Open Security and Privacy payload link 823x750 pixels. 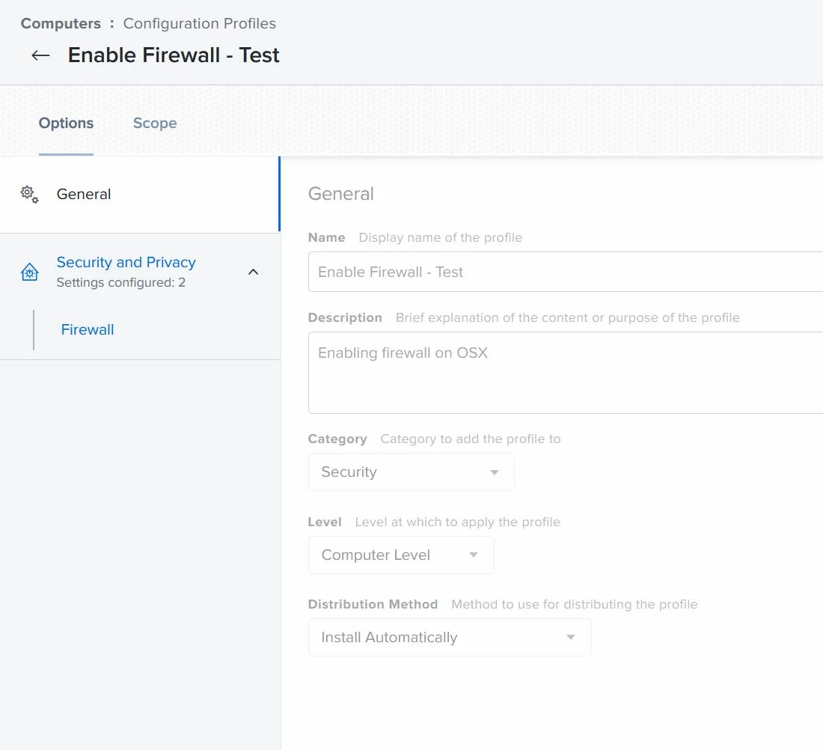tap(126, 262)
